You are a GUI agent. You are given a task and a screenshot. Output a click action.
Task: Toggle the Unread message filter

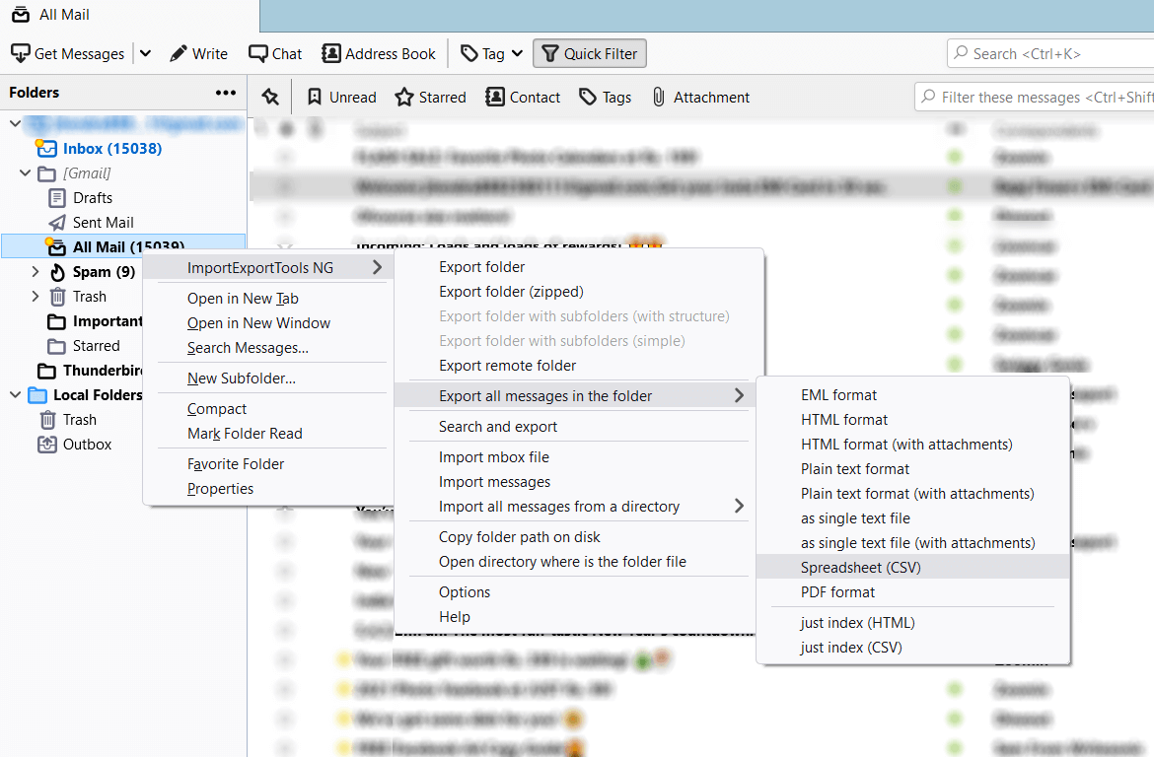[340, 96]
